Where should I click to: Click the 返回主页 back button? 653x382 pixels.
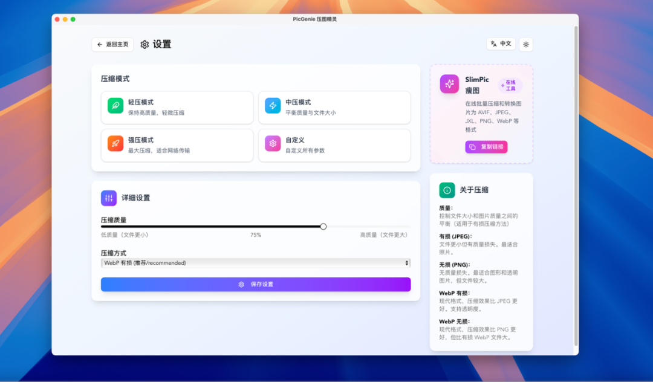[x=112, y=44]
